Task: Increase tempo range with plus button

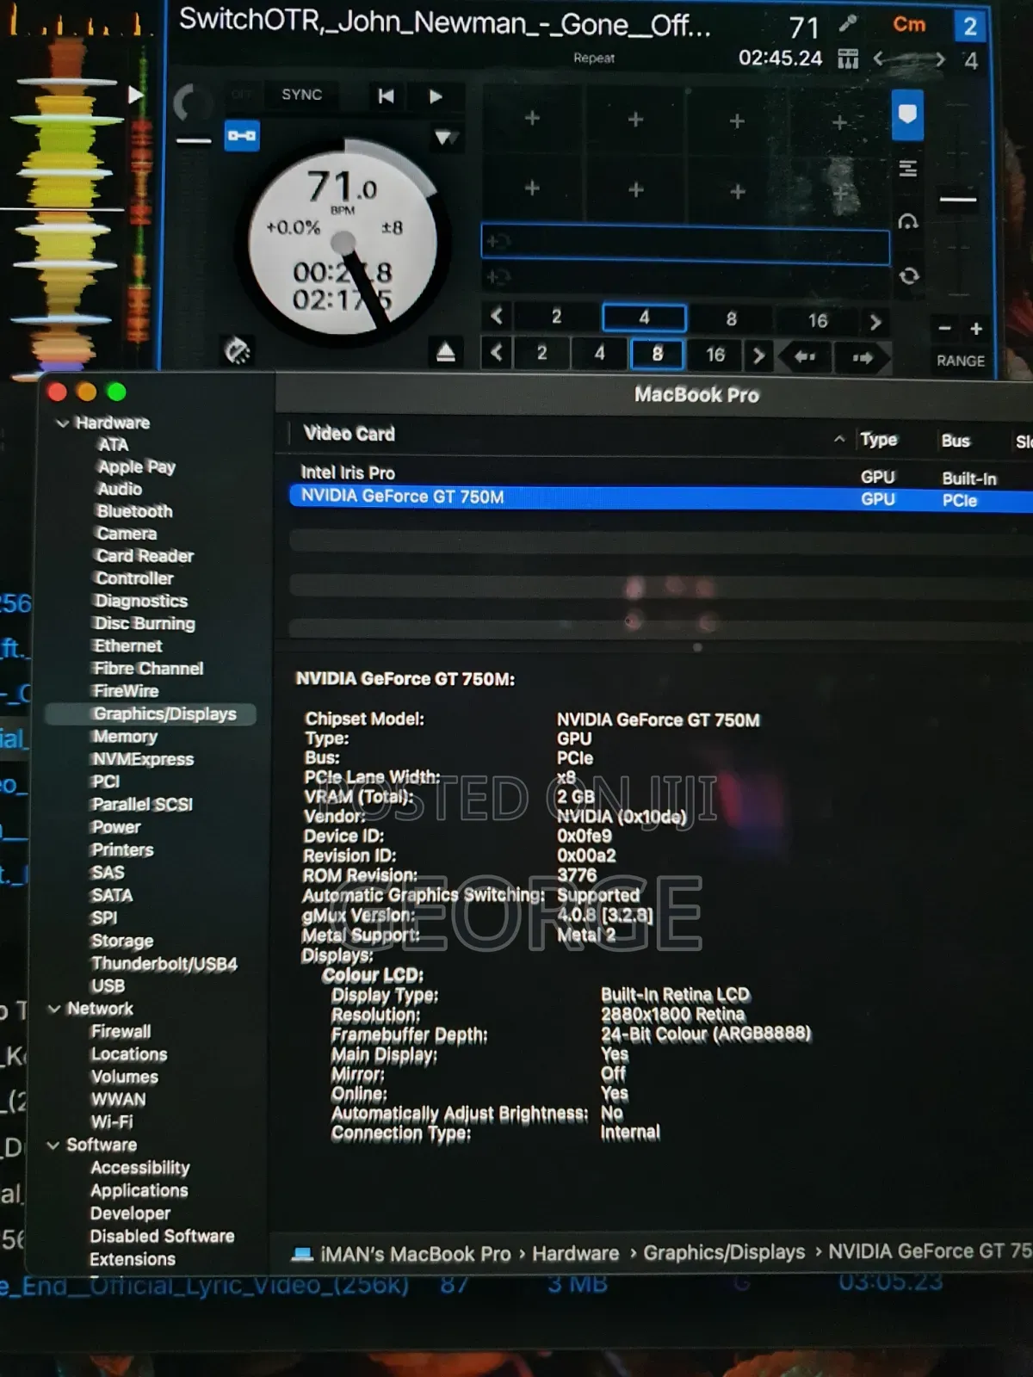Action: click(976, 328)
